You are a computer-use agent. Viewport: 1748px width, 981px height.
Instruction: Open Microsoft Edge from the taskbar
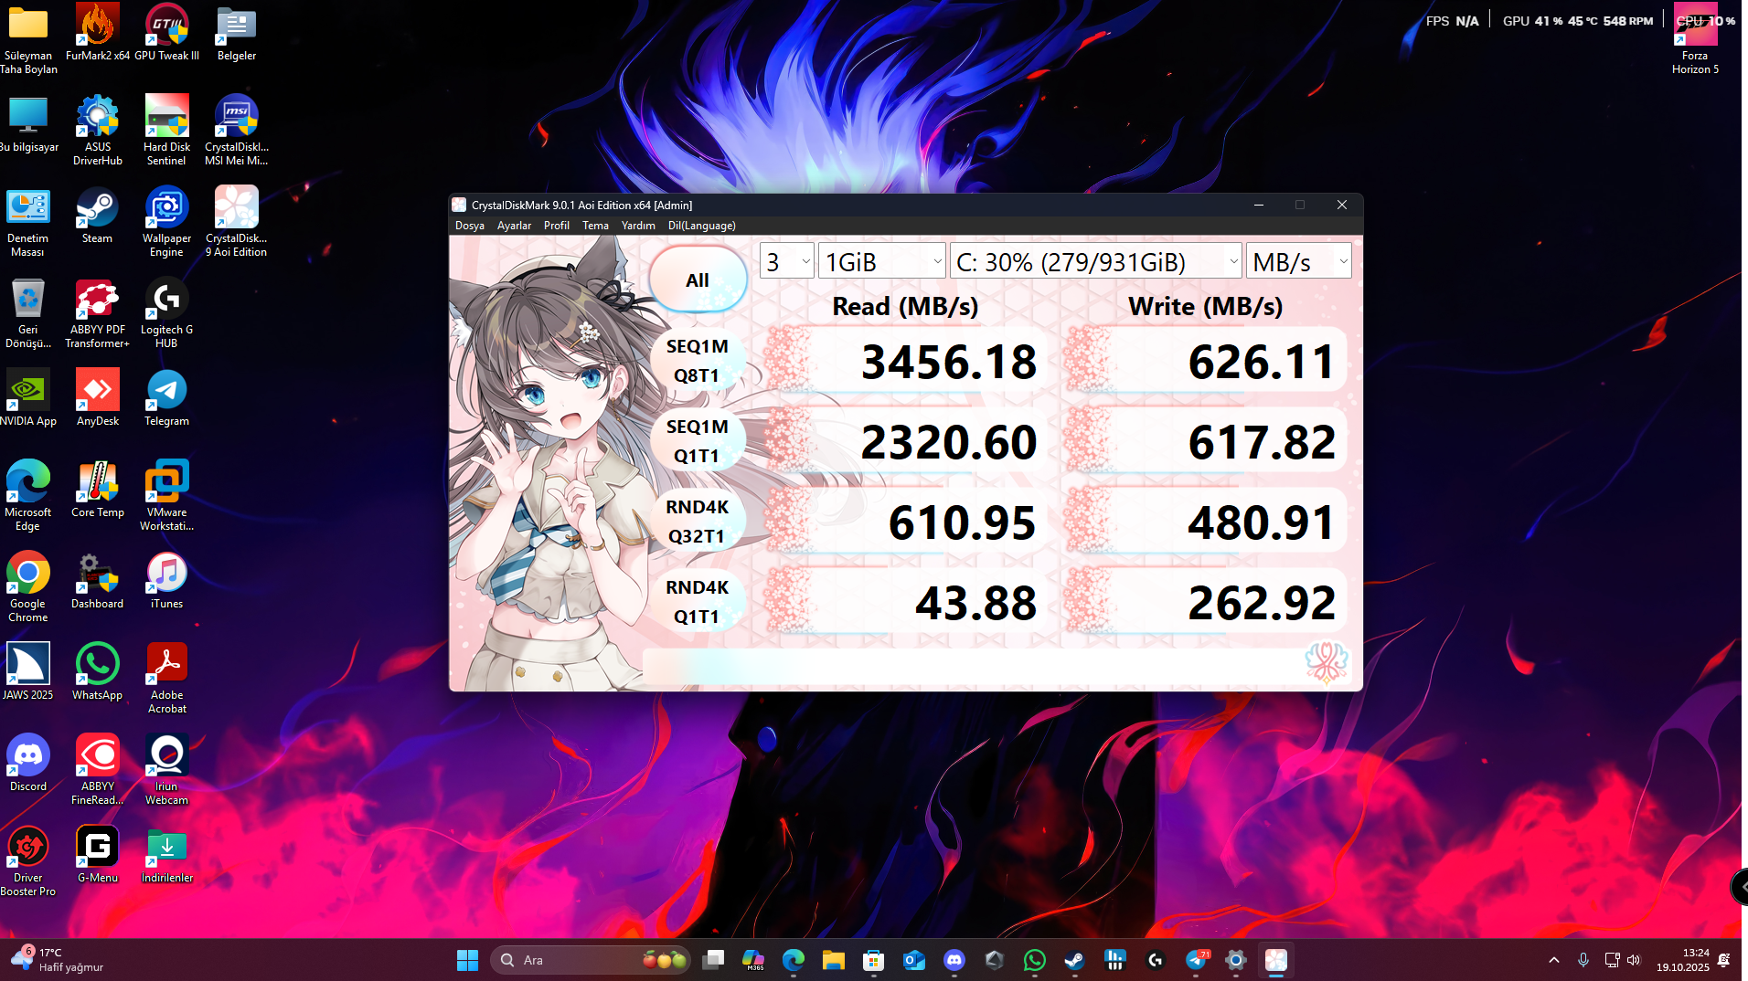(793, 960)
